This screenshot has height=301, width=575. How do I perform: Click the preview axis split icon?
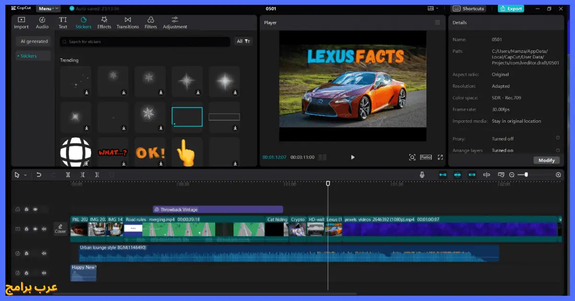[486, 175]
